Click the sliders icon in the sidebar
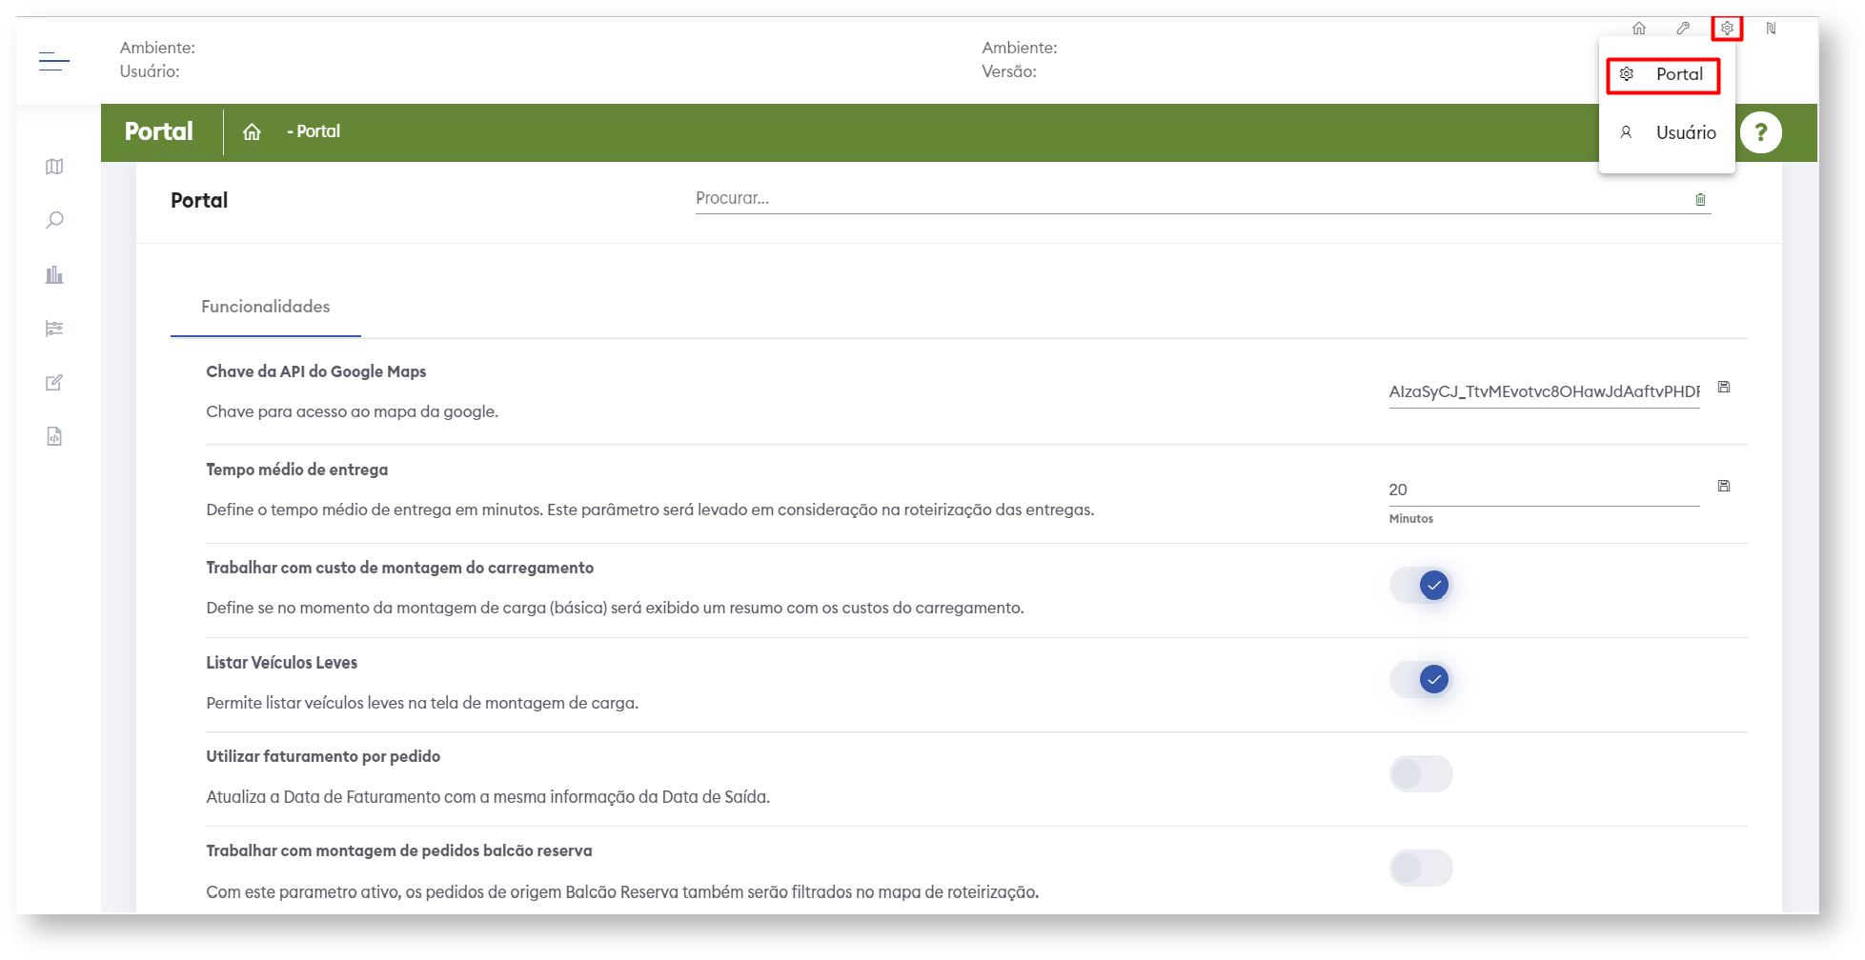 (x=54, y=329)
